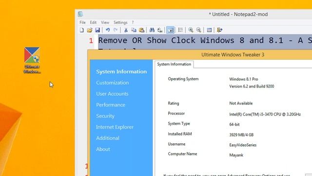Open the Additional section
This screenshot has width=312, height=176.
coord(108,138)
